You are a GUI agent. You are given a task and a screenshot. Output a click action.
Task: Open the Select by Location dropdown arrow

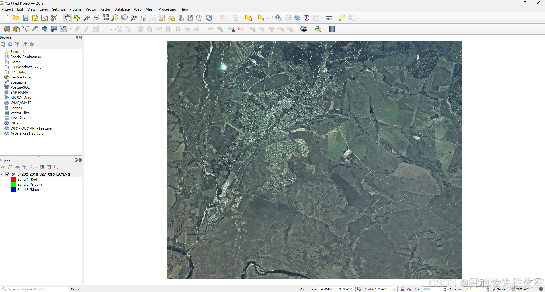pyautogui.click(x=267, y=18)
